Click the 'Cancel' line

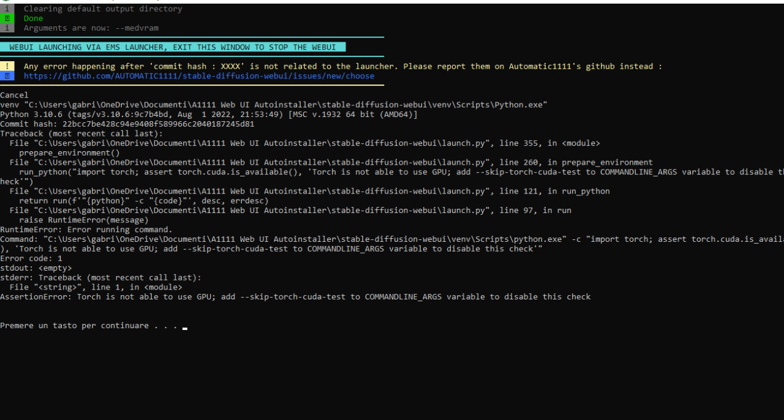[x=14, y=95]
